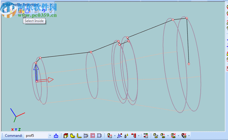Click the swap yellow and white squares icon
Screen dimensions: 228x140
click(12, 11)
